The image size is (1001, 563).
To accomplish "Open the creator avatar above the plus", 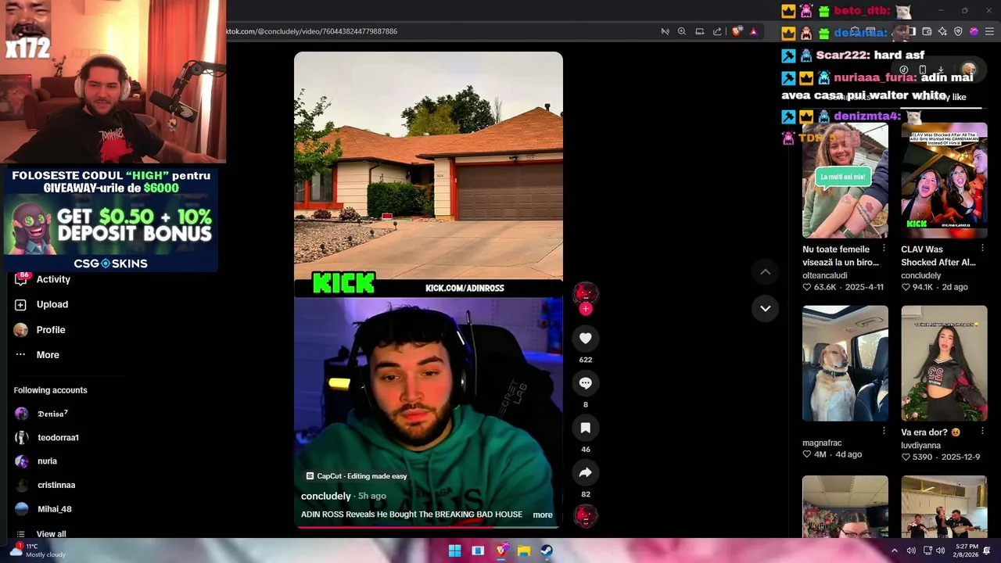I will [585, 293].
